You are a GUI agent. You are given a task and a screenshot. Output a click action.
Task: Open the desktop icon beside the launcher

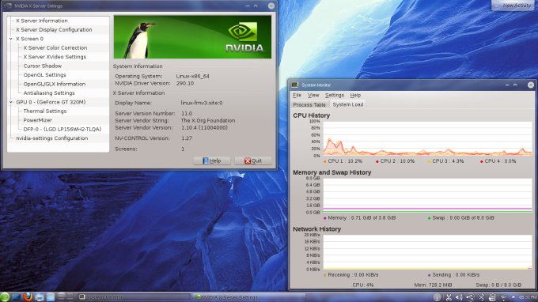(17, 296)
